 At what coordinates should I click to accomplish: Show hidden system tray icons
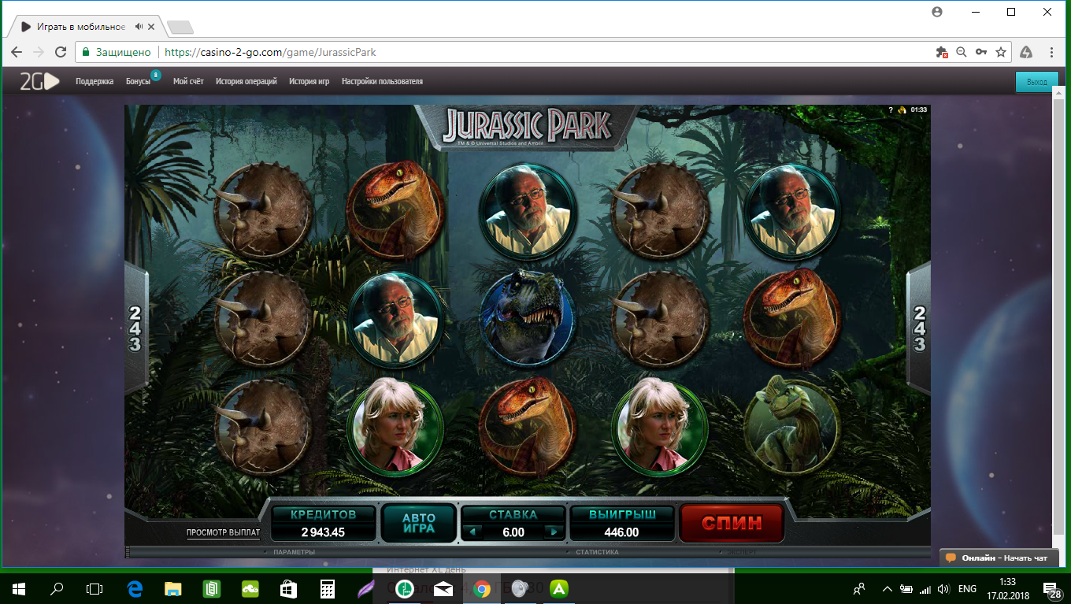pos(888,588)
